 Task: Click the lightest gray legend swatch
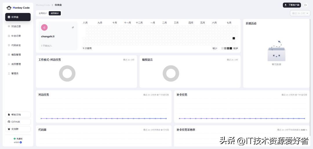(x=223, y=48)
